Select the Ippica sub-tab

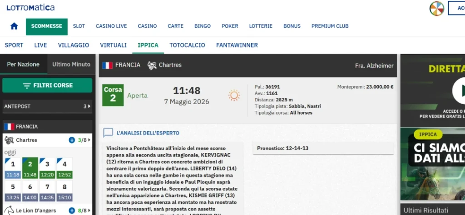(148, 45)
